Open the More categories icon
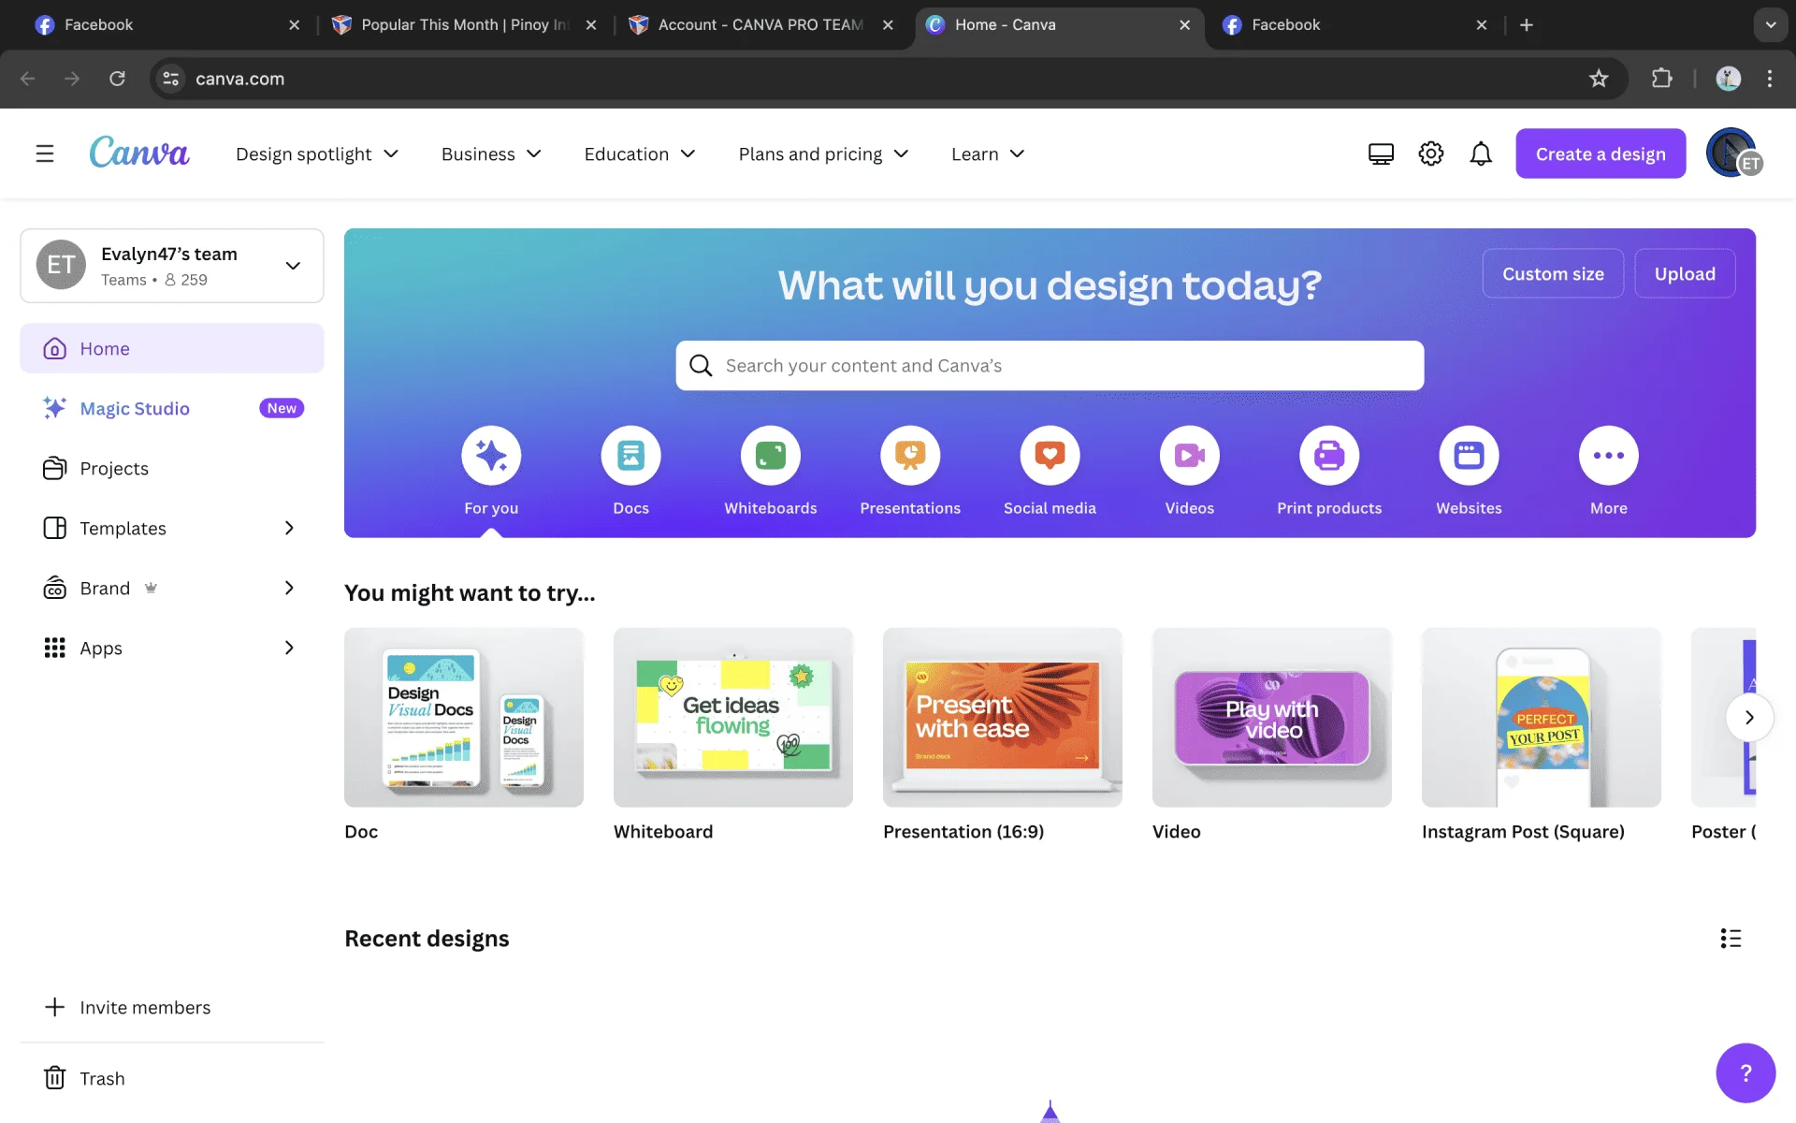The image size is (1796, 1123). (x=1609, y=456)
